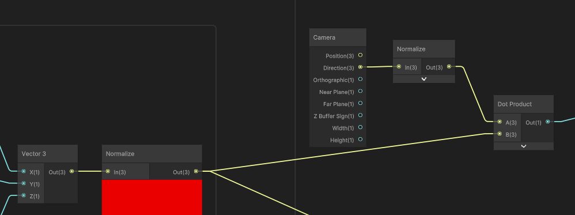Click the upper Normalize node Out(3) port
The image size is (575, 215).
click(x=449, y=67)
